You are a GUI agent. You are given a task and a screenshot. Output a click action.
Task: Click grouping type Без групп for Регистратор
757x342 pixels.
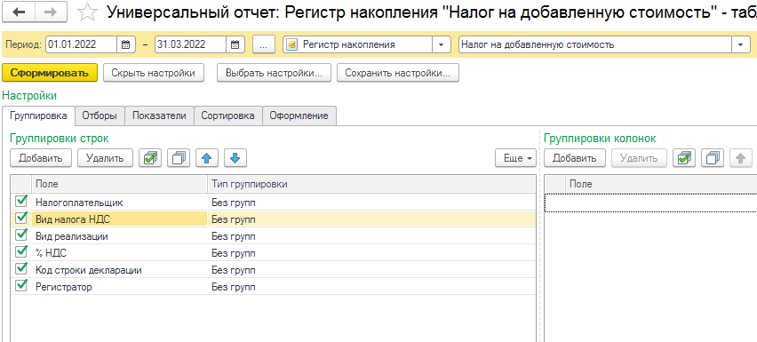click(x=233, y=287)
